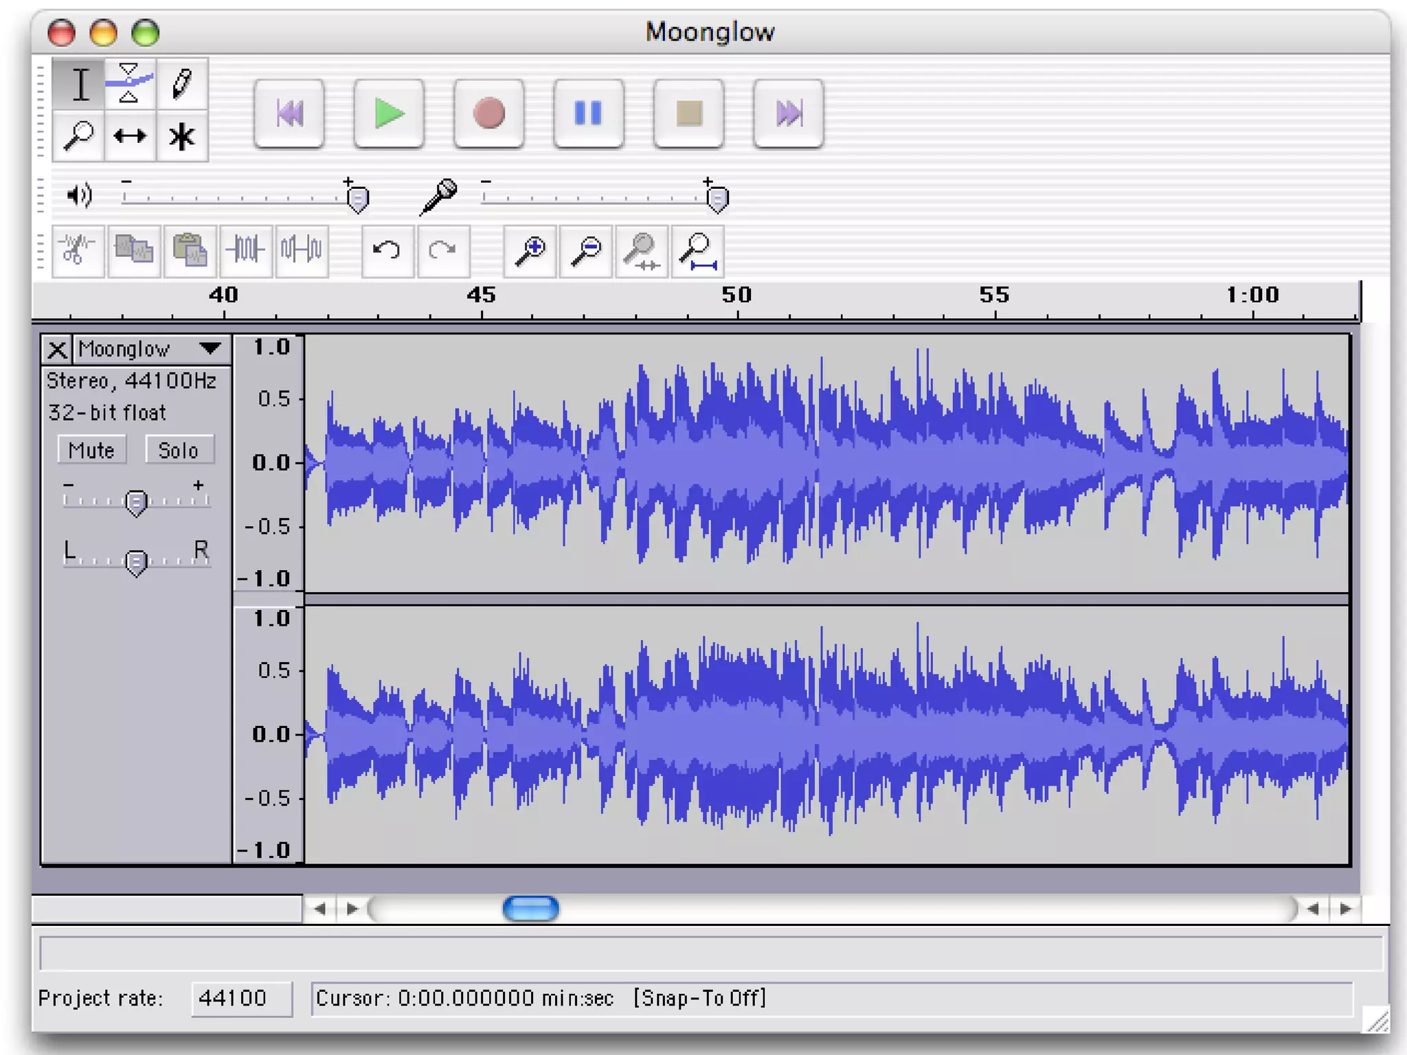Select the Envelope tool

(x=129, y=83)
